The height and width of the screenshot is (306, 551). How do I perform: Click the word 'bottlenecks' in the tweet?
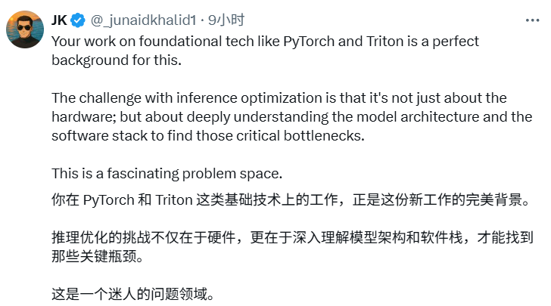coord(331,136)
